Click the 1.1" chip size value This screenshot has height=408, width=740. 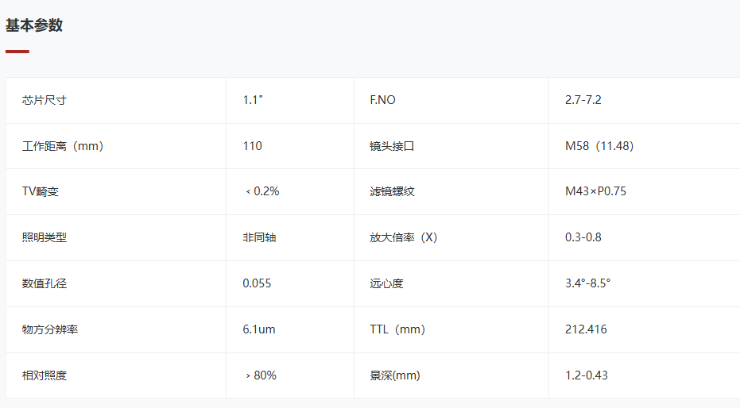[253, 100]
